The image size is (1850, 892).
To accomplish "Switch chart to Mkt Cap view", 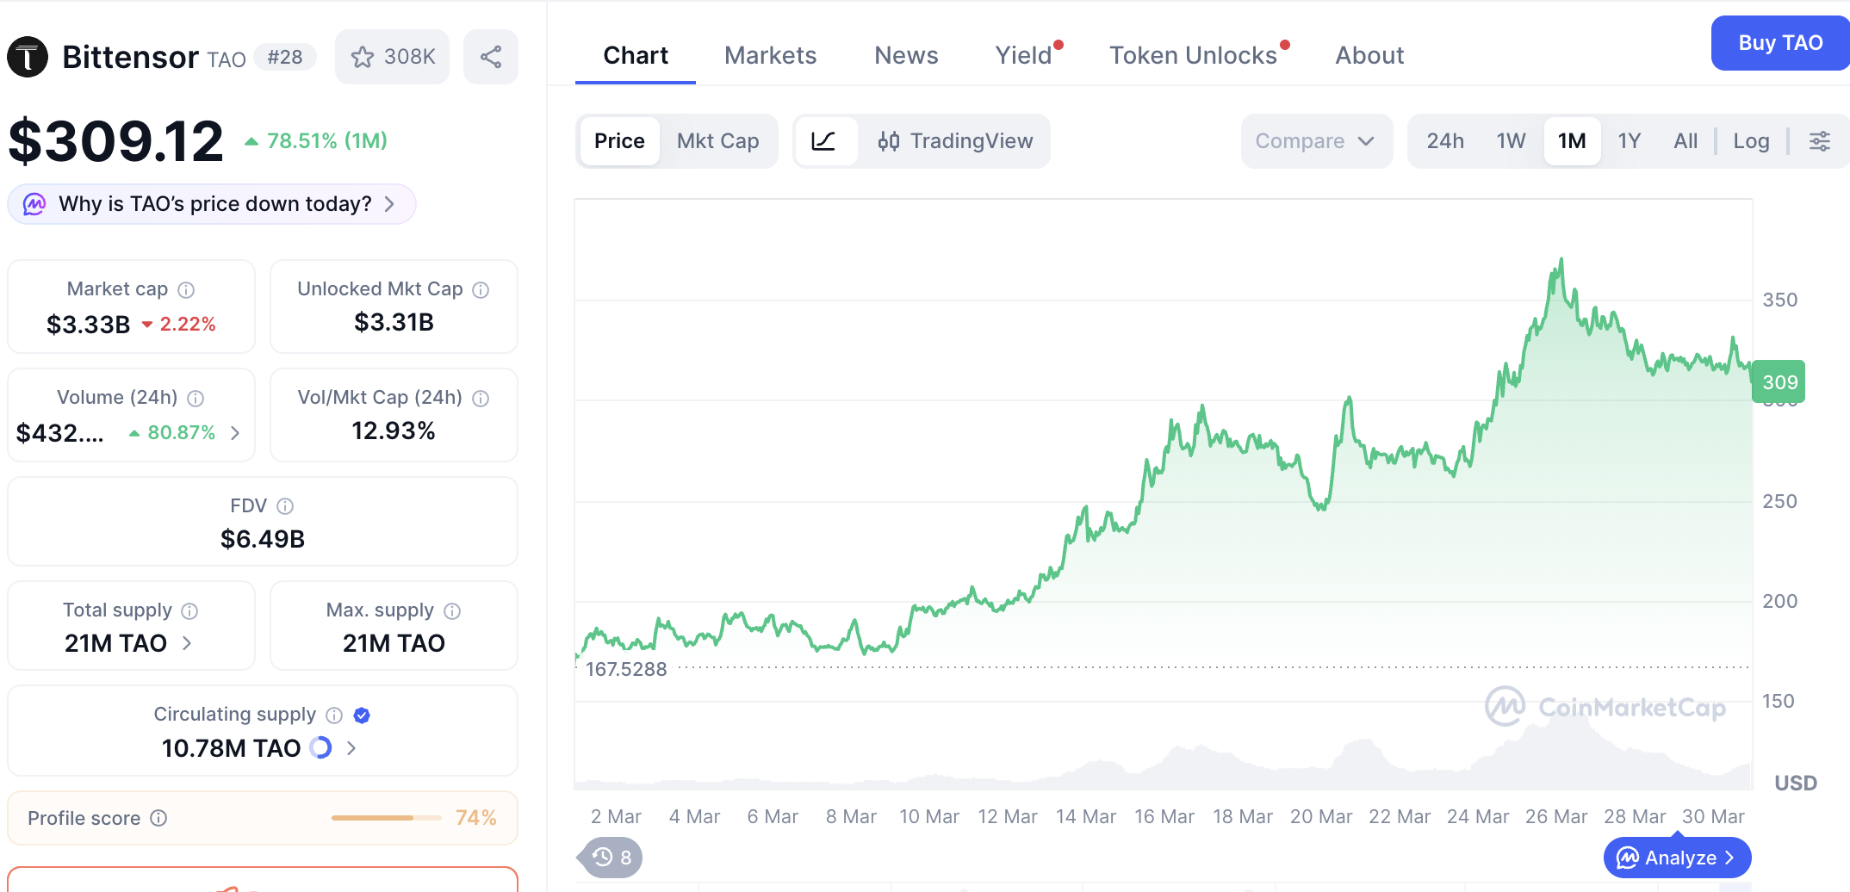I will click(718, 141).
